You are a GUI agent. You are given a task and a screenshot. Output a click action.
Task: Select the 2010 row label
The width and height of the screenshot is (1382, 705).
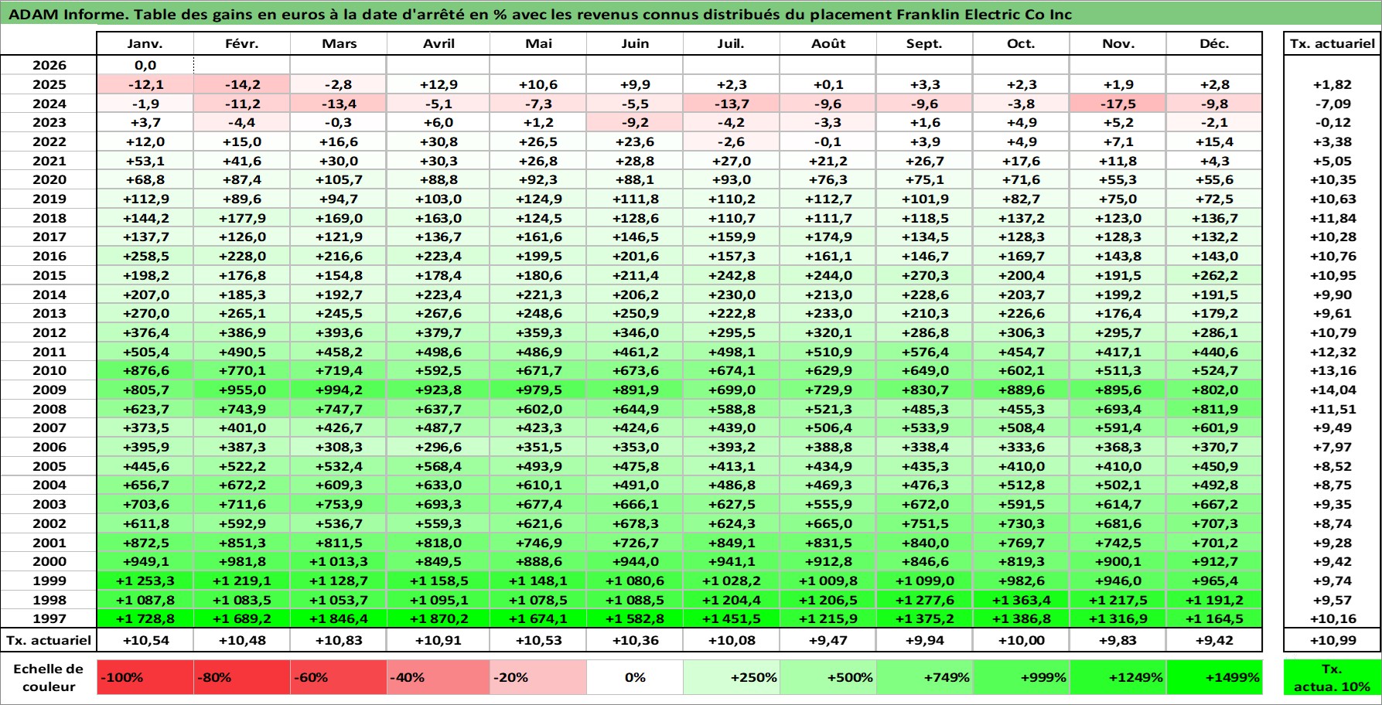[x=49, y=370]
